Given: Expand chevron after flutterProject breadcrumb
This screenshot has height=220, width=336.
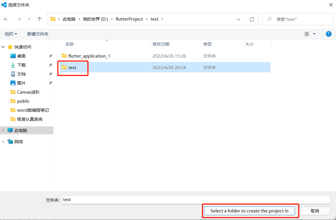Looking at the screenshot, I should coord(147,19).
